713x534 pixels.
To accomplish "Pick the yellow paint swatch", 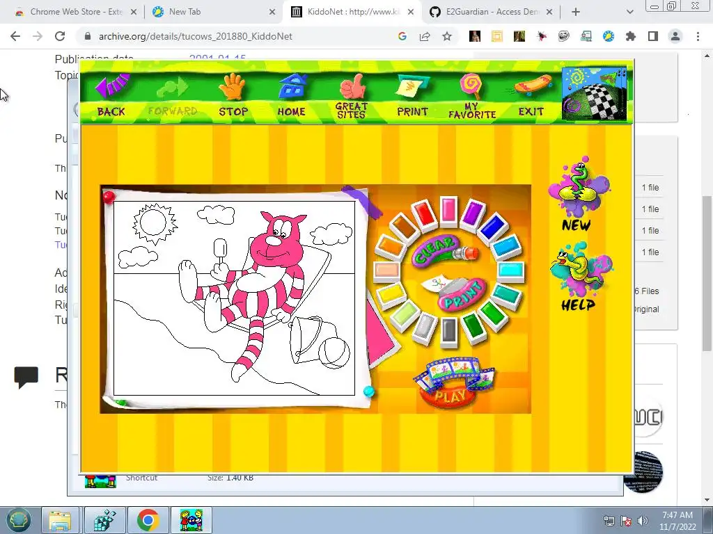I will 391,295.
